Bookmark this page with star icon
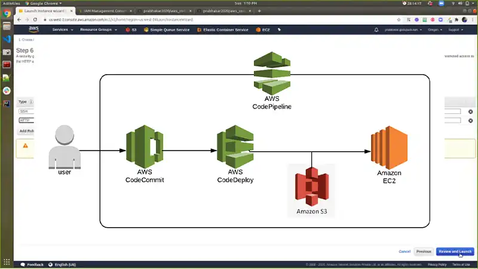Screen dimensions: 478x269 click(399, 20)
